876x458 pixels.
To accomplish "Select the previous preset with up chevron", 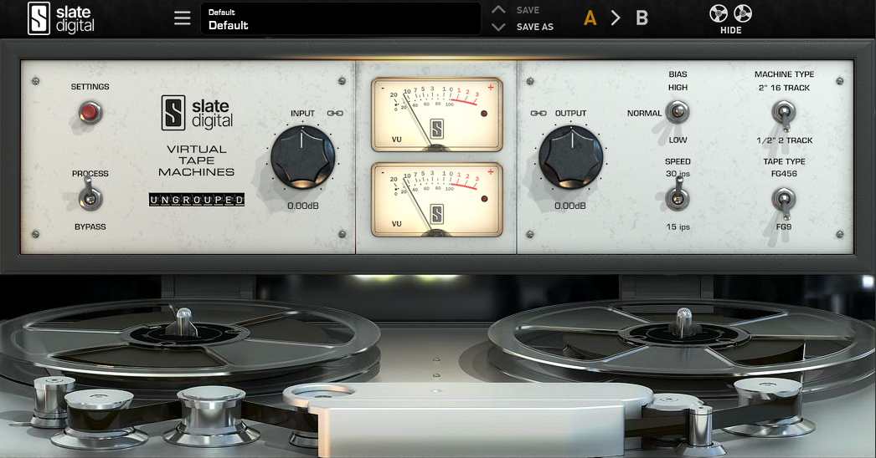I will (x=498, y=9).
